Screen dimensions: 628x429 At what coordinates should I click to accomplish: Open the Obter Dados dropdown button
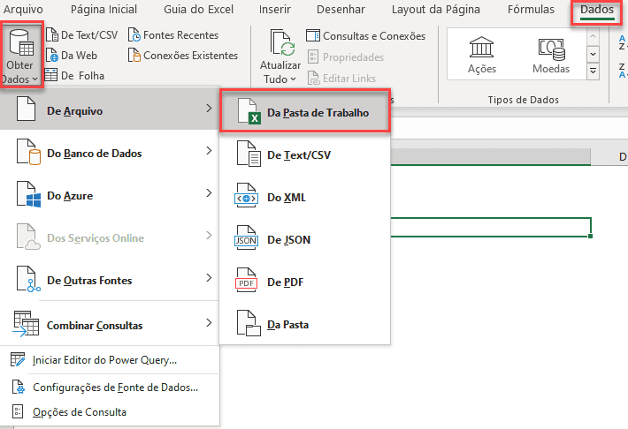pyautogui.click(x=21, y=55)
